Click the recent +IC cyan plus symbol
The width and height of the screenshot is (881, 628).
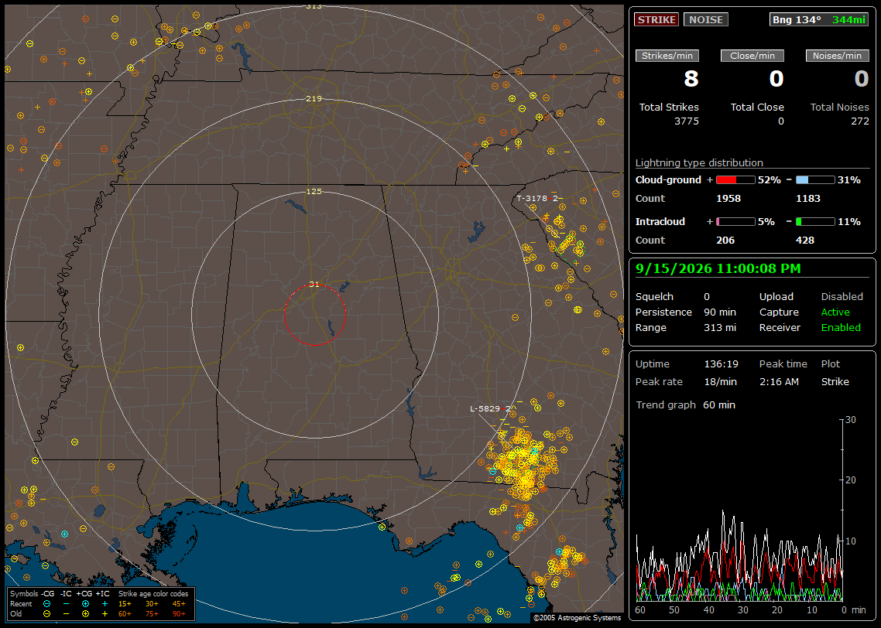coord(105,604)
